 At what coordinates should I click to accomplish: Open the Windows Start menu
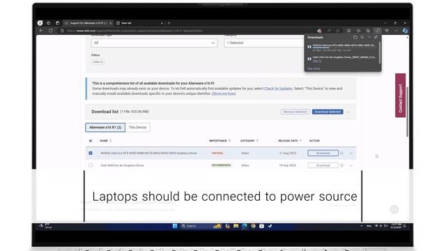click(x=175, y=226)
